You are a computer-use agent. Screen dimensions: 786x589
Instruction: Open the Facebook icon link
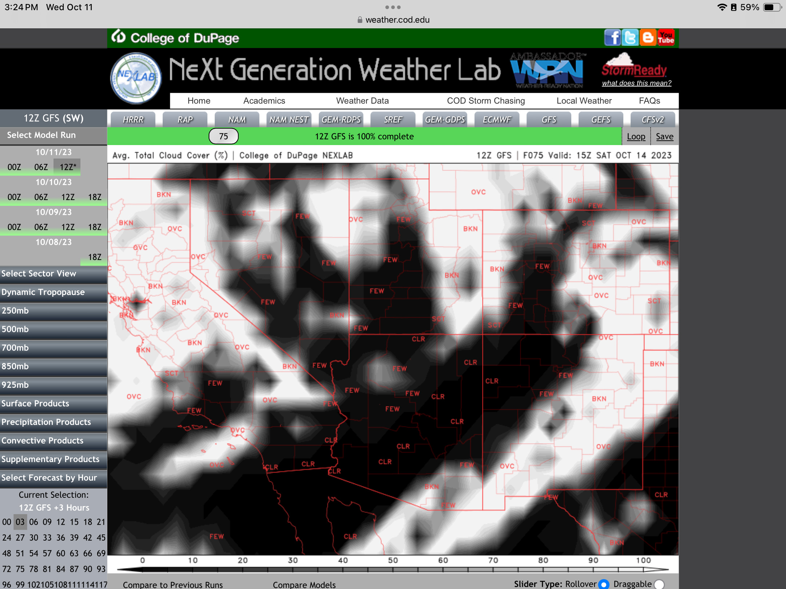[x=612, y=38]
